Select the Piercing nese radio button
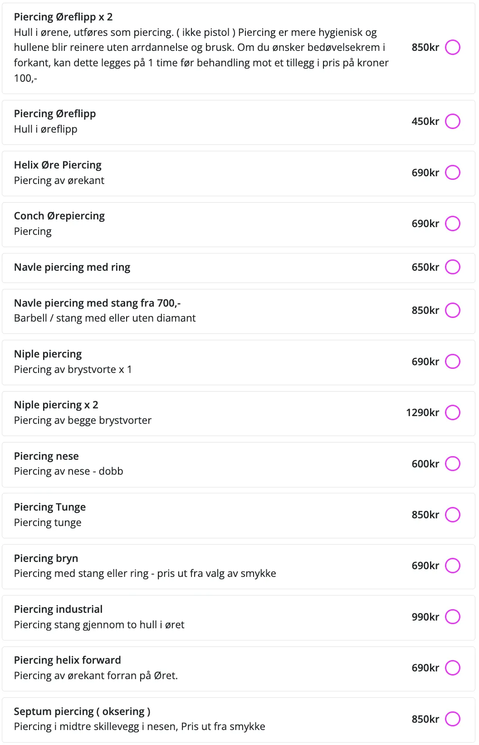479x745 pixels. pos(452,464)
